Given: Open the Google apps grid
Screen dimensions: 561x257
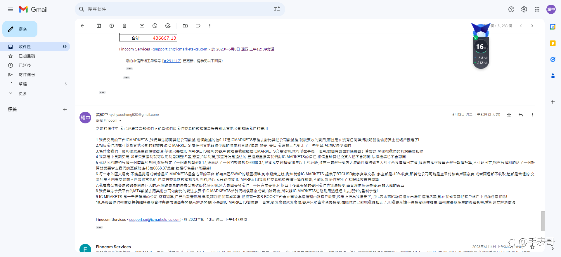Looking at the screenshot, I should [537, 9].
